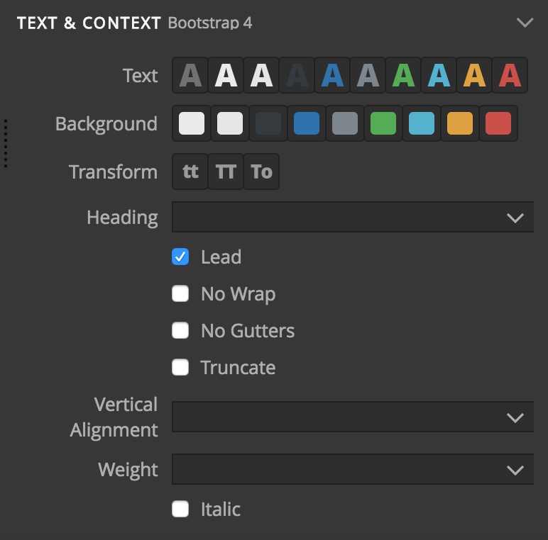
Task: Collapse the Text & Context section
Action: pyautogui.click(x=525, y=23)
